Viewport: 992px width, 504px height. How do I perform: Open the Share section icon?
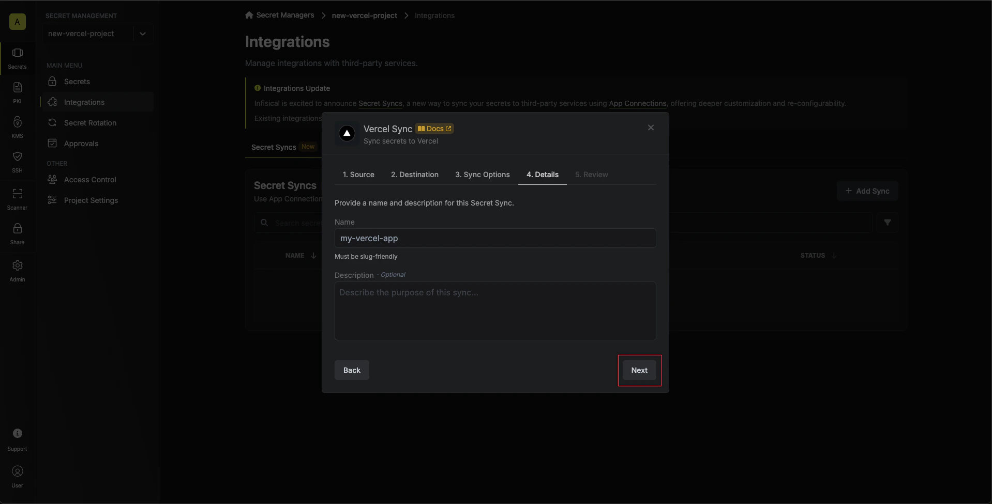click(x=17, y=228)
